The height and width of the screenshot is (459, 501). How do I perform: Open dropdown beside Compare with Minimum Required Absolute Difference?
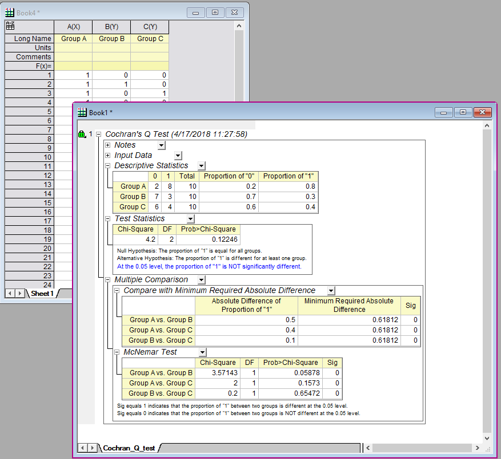point(331,290)
